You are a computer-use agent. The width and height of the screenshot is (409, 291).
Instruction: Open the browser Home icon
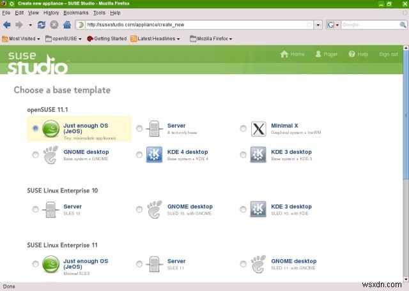pyautogui.click(x=67, y=25)
